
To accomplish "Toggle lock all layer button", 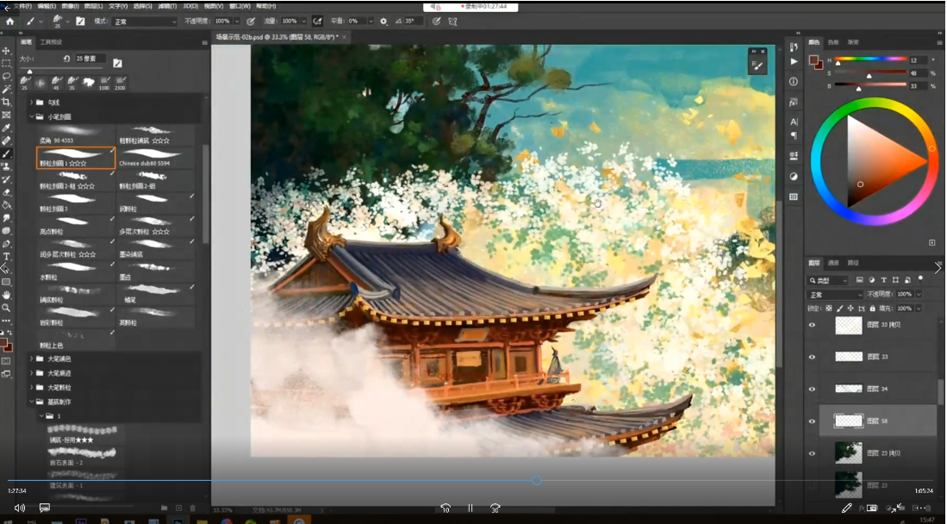I will (x=872, y=309).
